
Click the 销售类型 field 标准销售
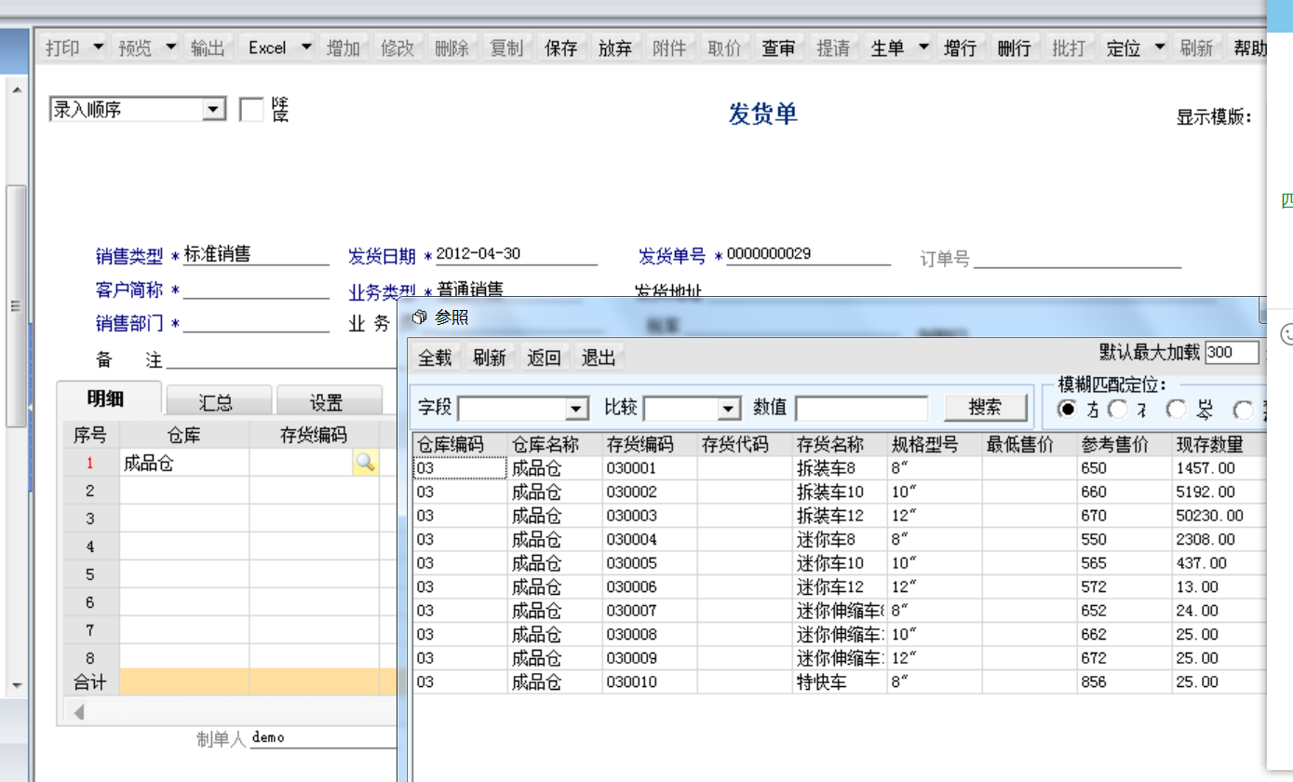pos(257,254)
